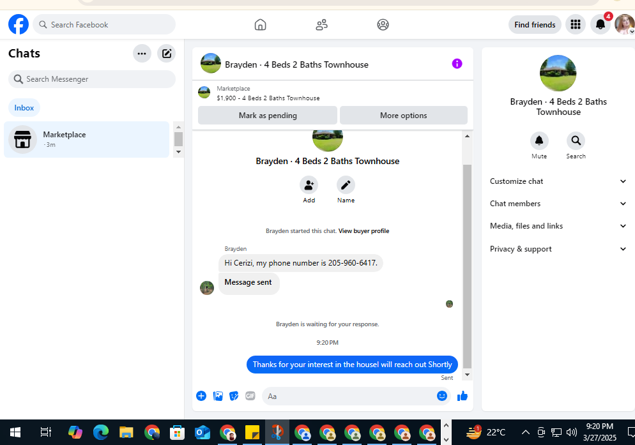Open Sticky Notes from taskbar
This screenshot has height=445, width=635.
coord(252,432)
